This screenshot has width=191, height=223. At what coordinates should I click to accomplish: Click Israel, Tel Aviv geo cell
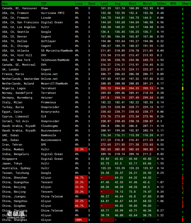16,121
